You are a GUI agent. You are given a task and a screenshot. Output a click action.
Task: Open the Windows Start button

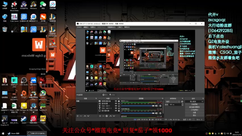tap(3, 133)
